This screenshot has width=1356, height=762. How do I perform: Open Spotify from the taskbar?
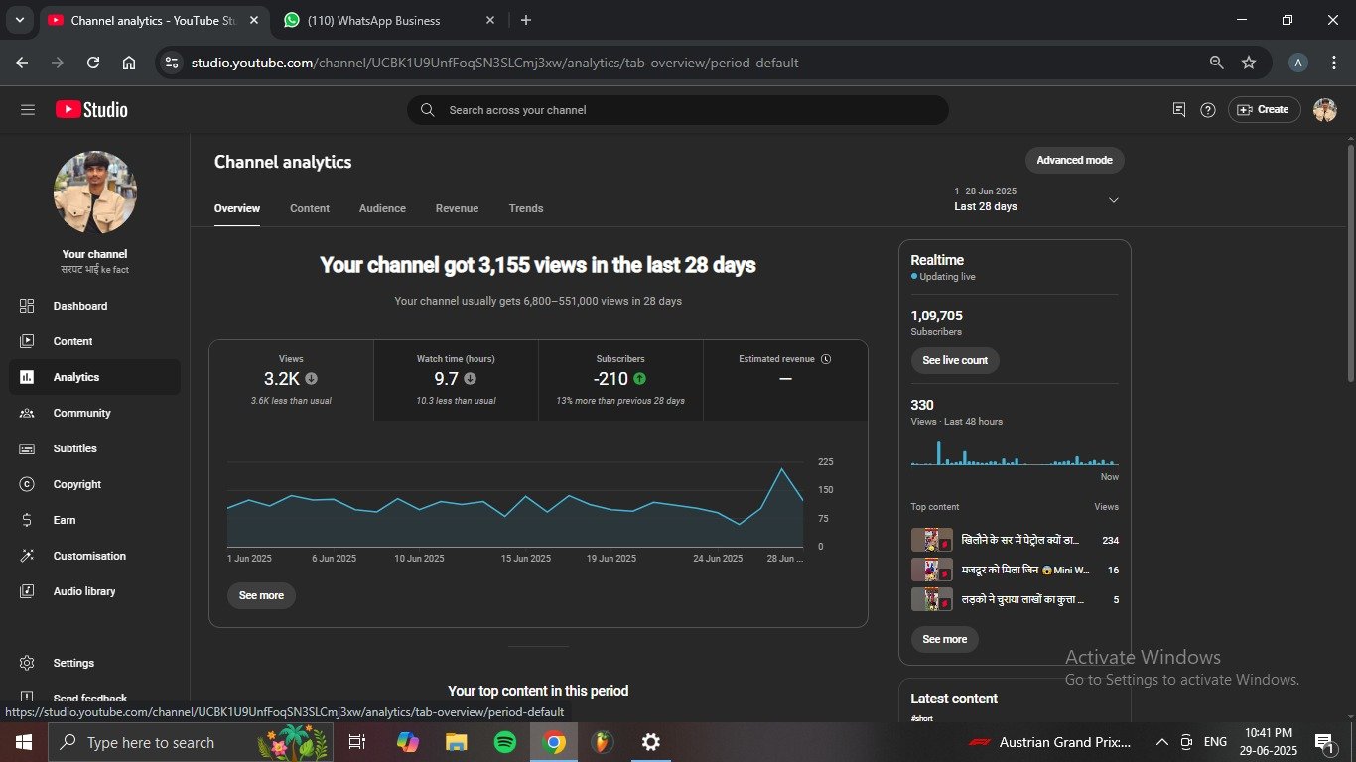[505, 742]
